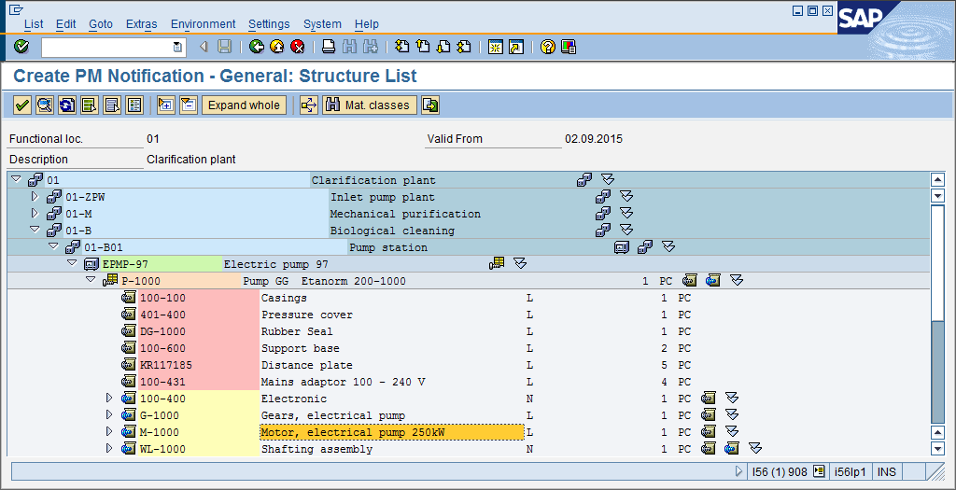Click the Help question mark icon
Image resolution: width=956 pixels, height=490 pixels.
point(548,47)
